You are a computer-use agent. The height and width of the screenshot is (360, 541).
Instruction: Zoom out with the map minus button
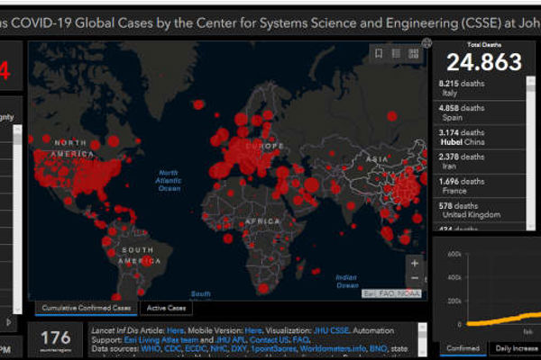point(415,279)
